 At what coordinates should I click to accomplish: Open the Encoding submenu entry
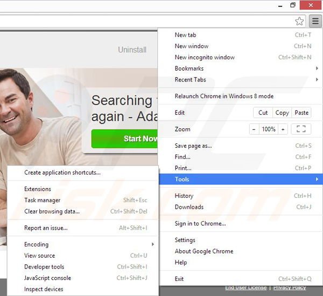(83, 244)
